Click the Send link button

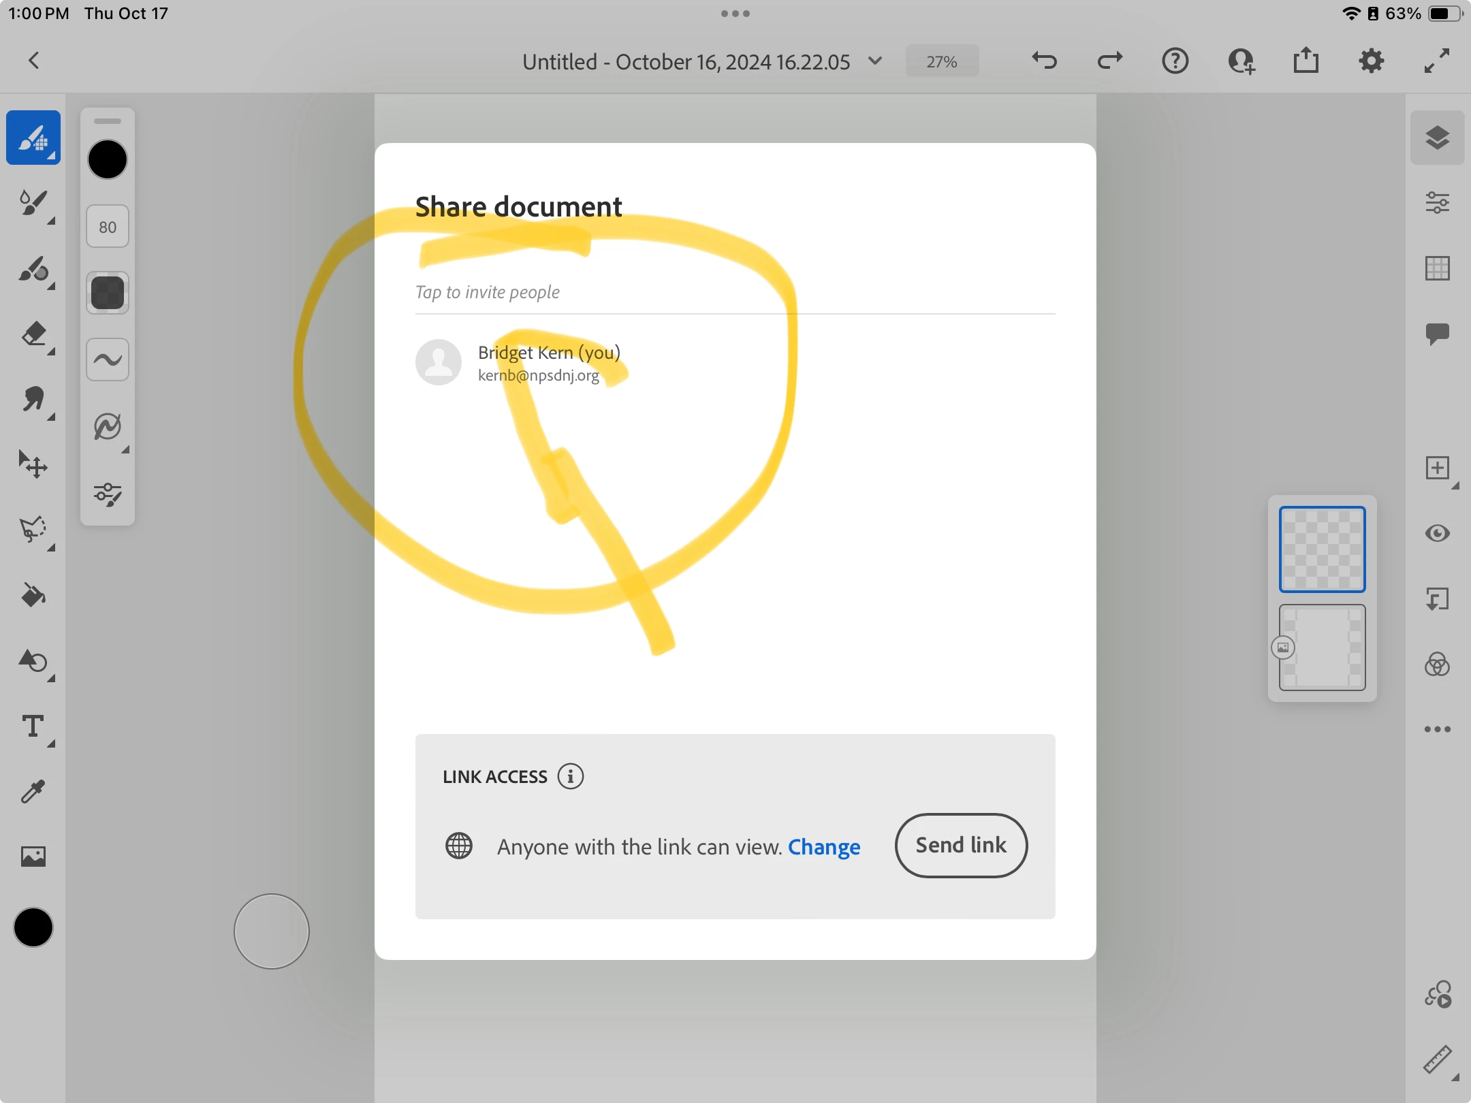tap(961, 846)
